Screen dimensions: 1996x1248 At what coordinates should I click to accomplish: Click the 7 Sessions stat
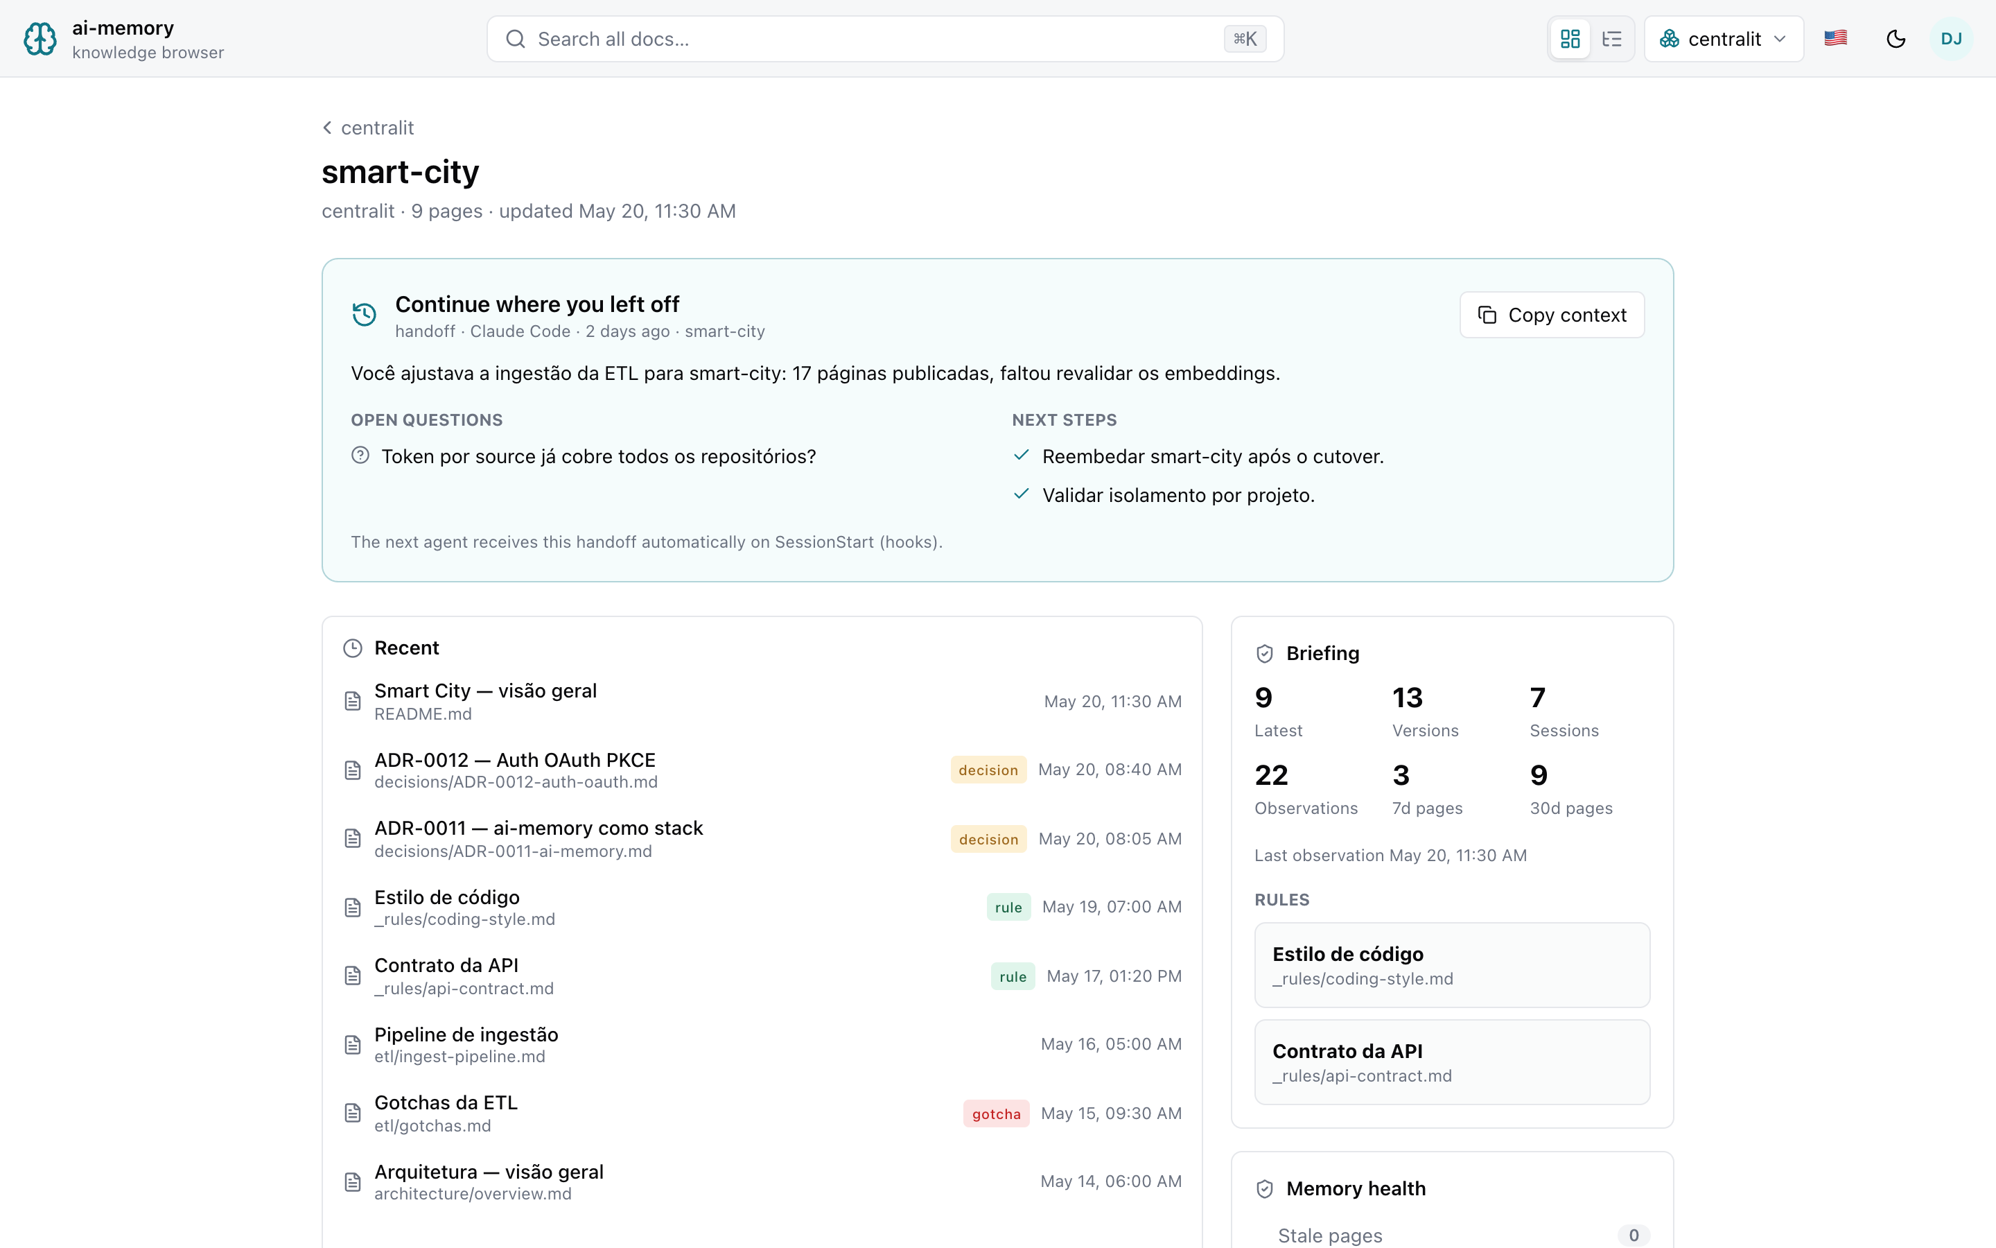click(1564, 711)
